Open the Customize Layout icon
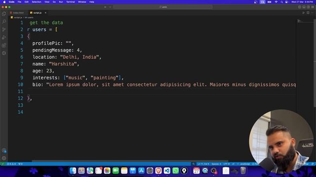Viewport: 316px width, 177px height. (313, 7)
